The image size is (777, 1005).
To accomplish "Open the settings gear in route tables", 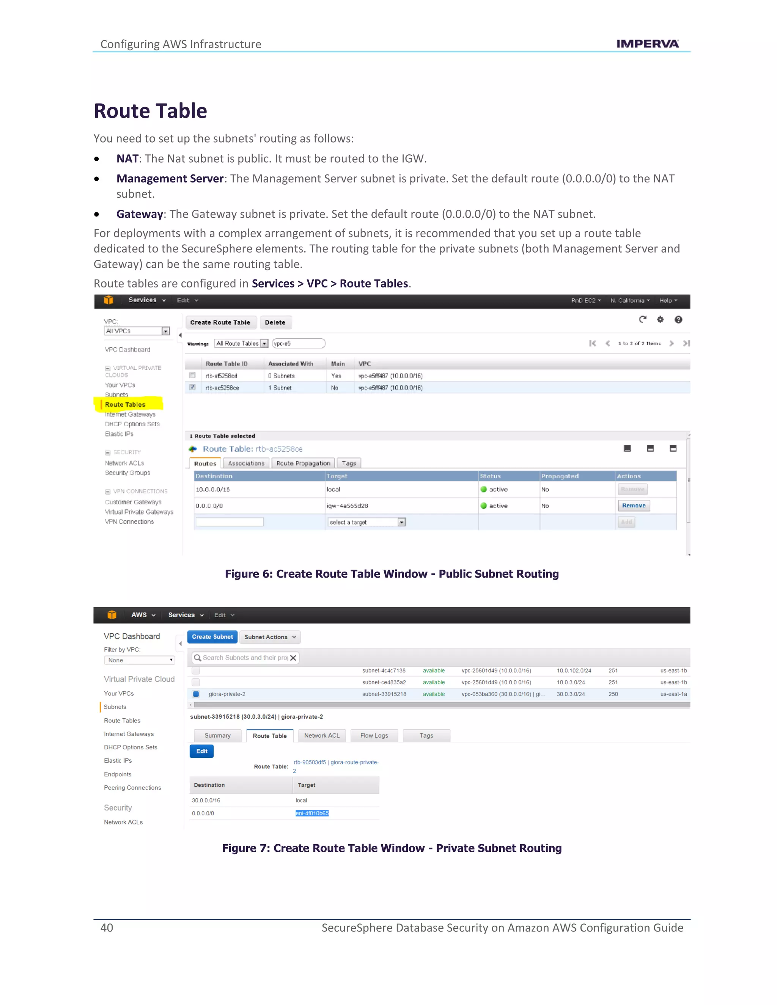I will point(660,319).
